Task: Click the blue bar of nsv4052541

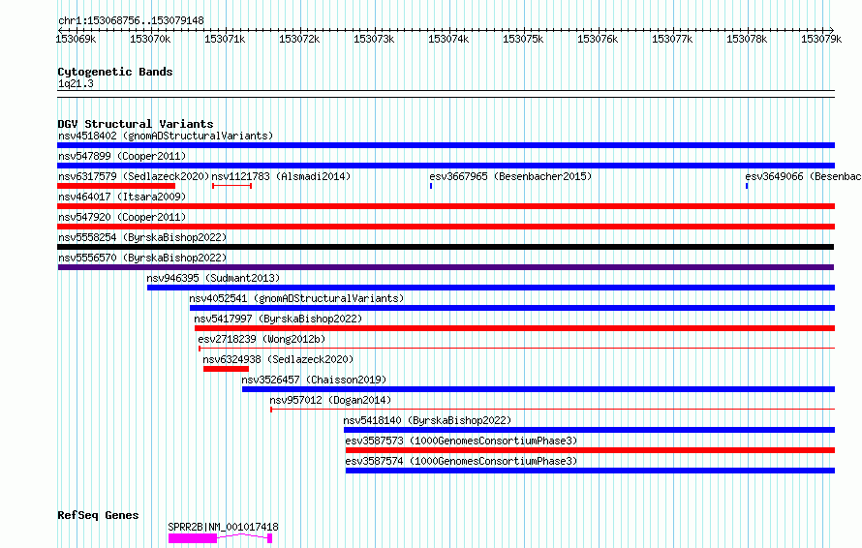Action: [512, 308]
